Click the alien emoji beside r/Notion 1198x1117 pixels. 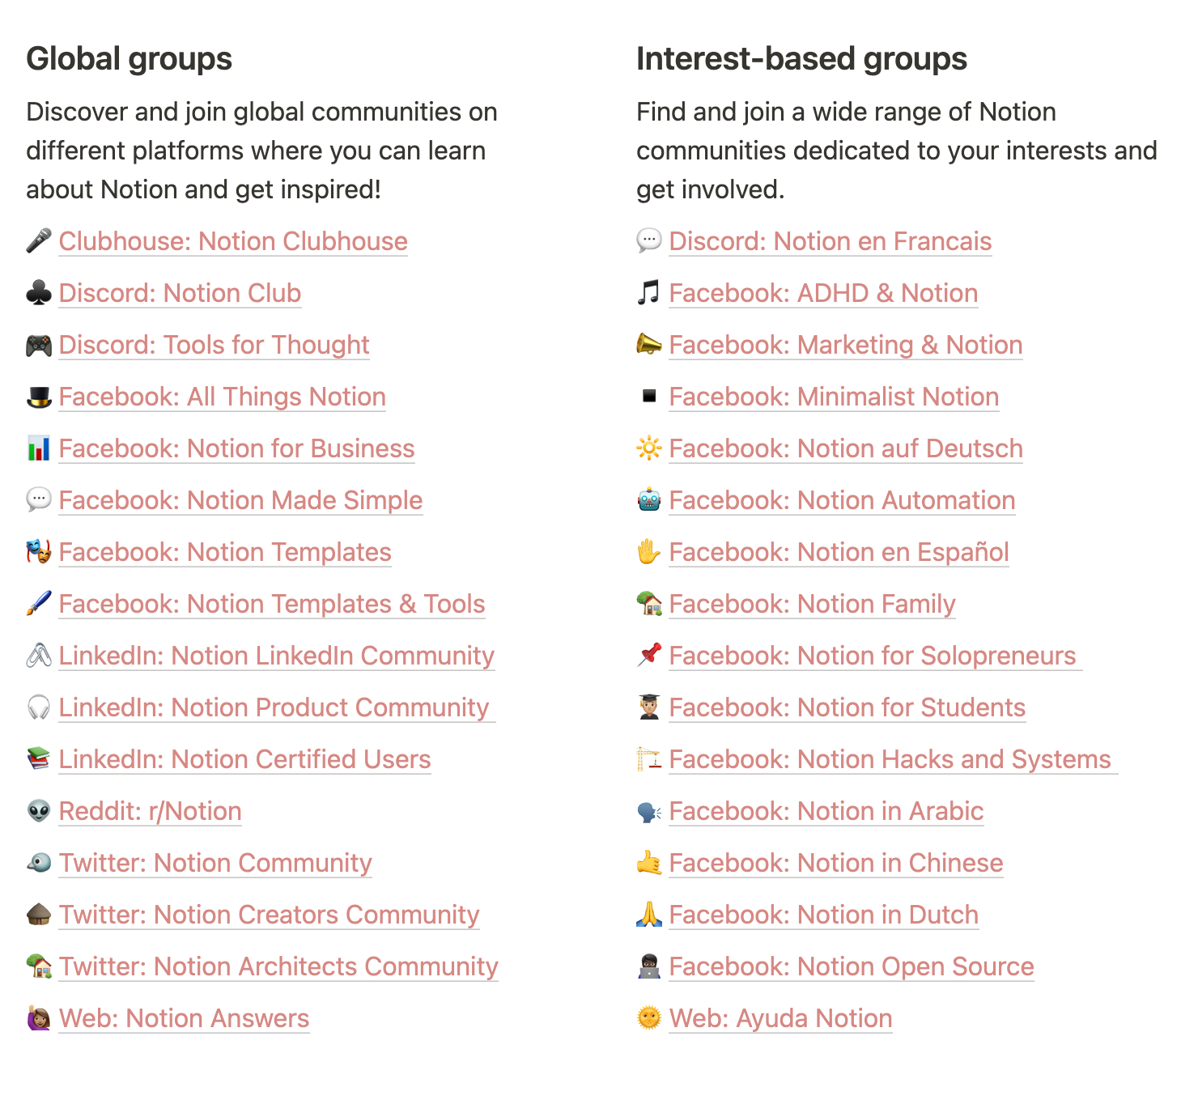[38, 812]
